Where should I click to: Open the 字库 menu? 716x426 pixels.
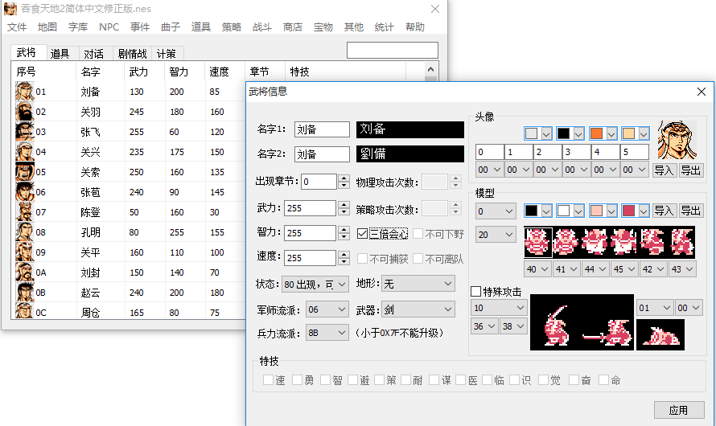[77, 27]
